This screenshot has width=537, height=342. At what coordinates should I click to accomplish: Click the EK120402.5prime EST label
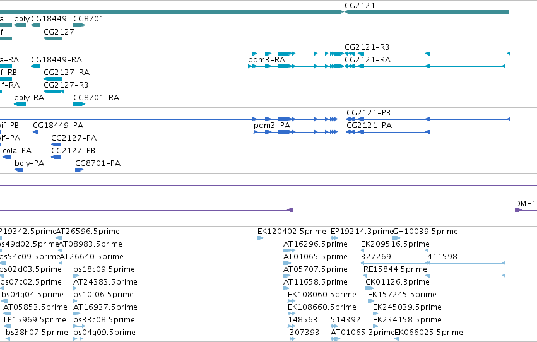pos(292,232)
